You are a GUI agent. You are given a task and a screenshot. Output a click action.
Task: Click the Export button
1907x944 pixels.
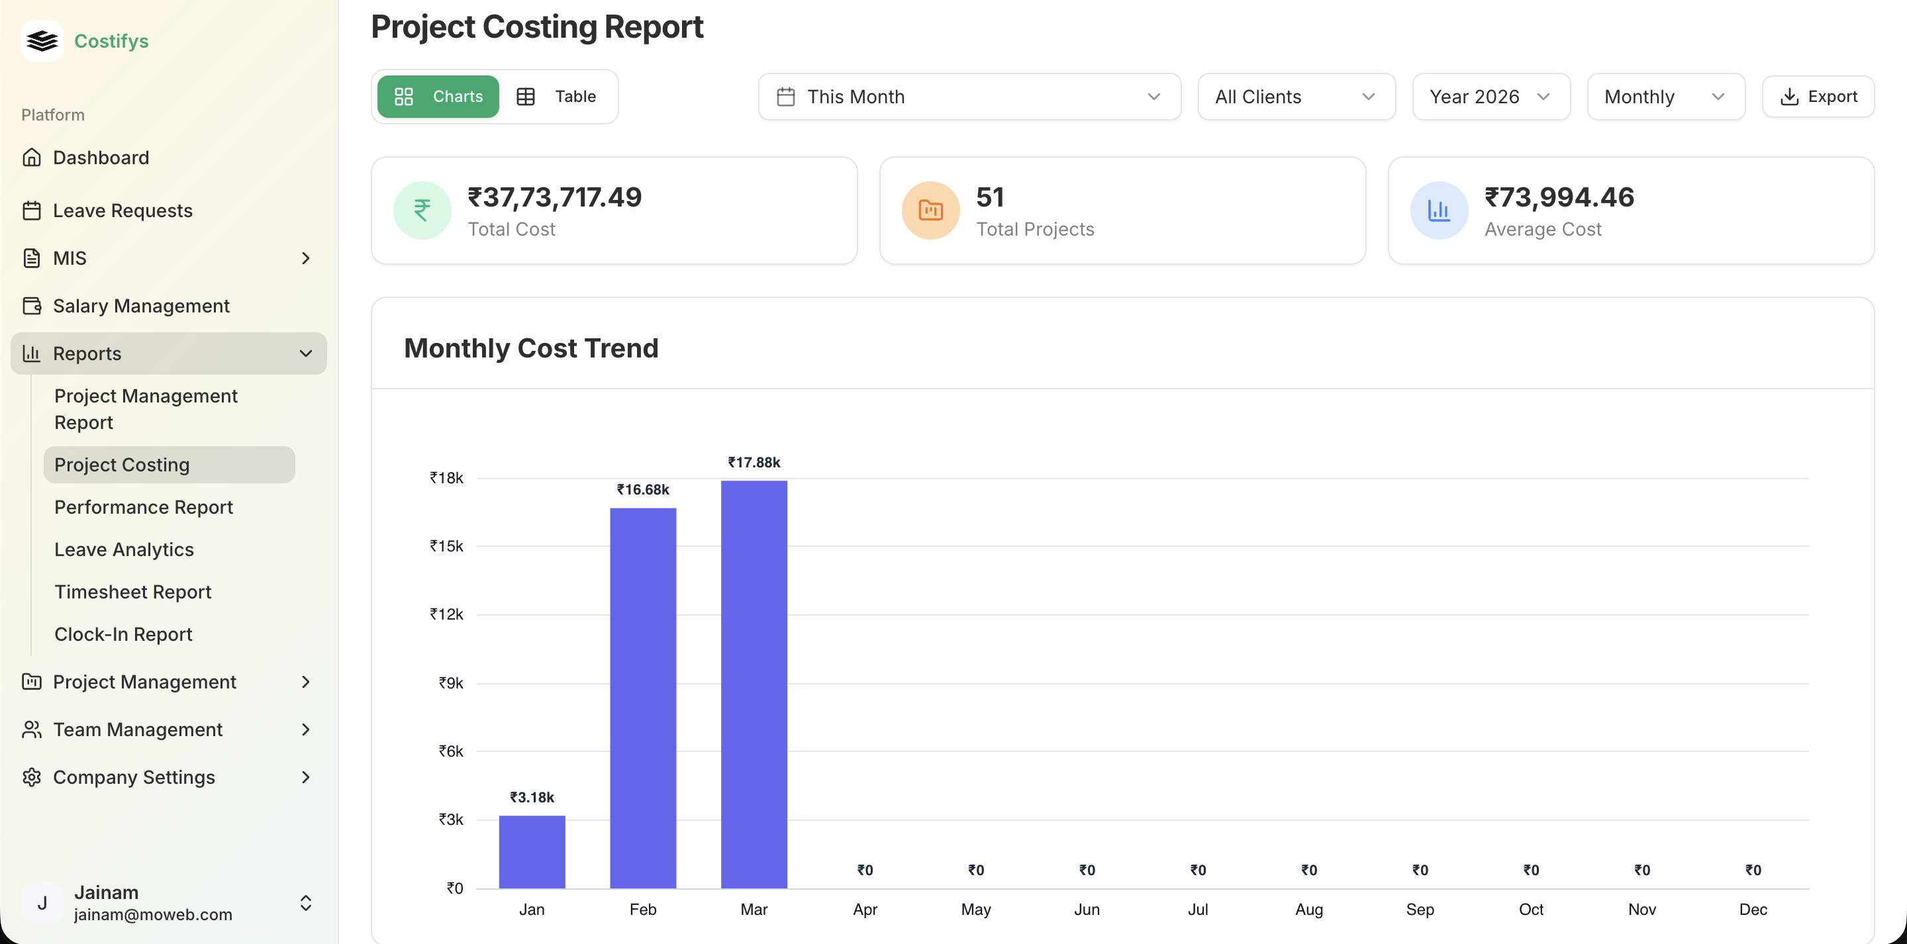pyautogui.click(x=1818, y=96)
